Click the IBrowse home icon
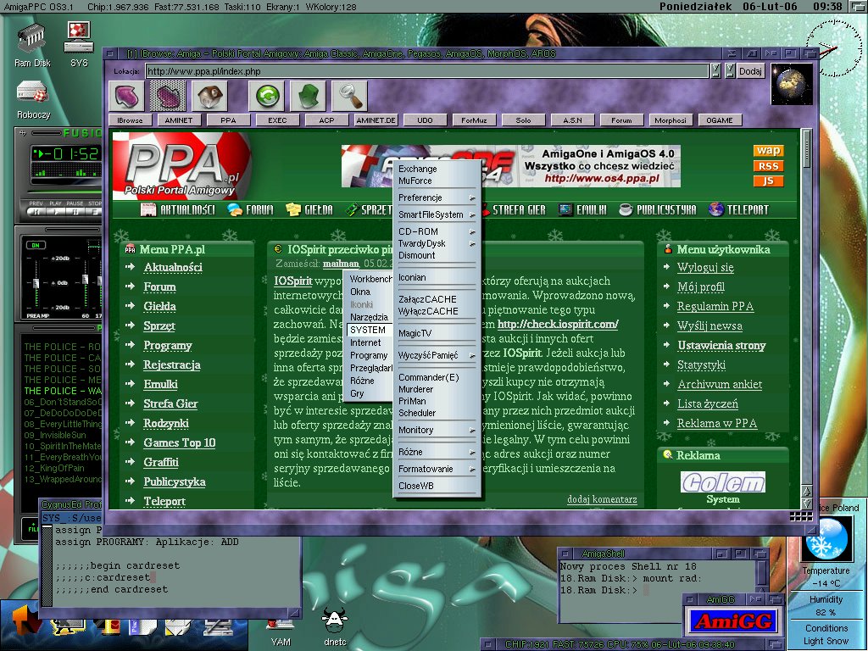The image size is (868, 651). pos(210,96)
